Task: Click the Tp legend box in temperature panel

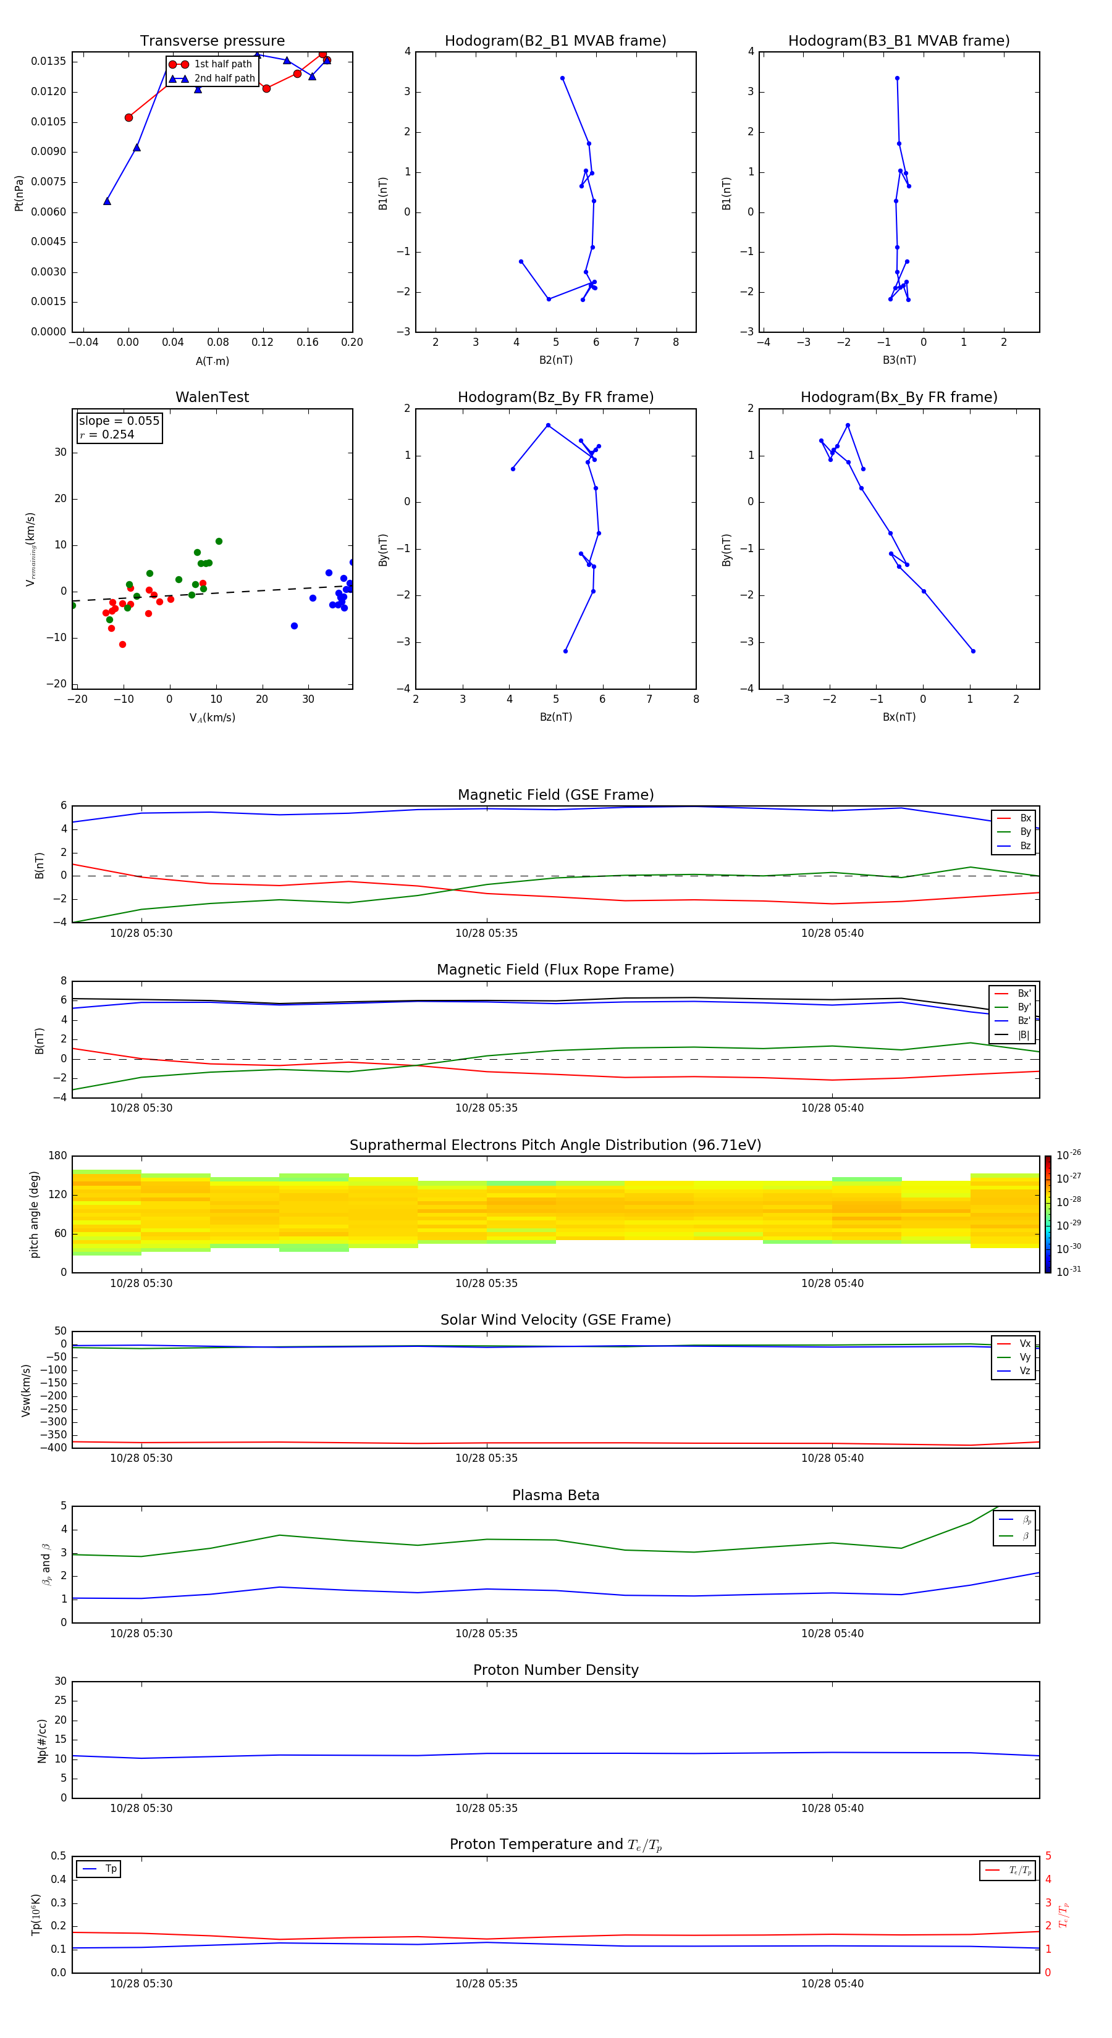Action: coord(98,1869)
